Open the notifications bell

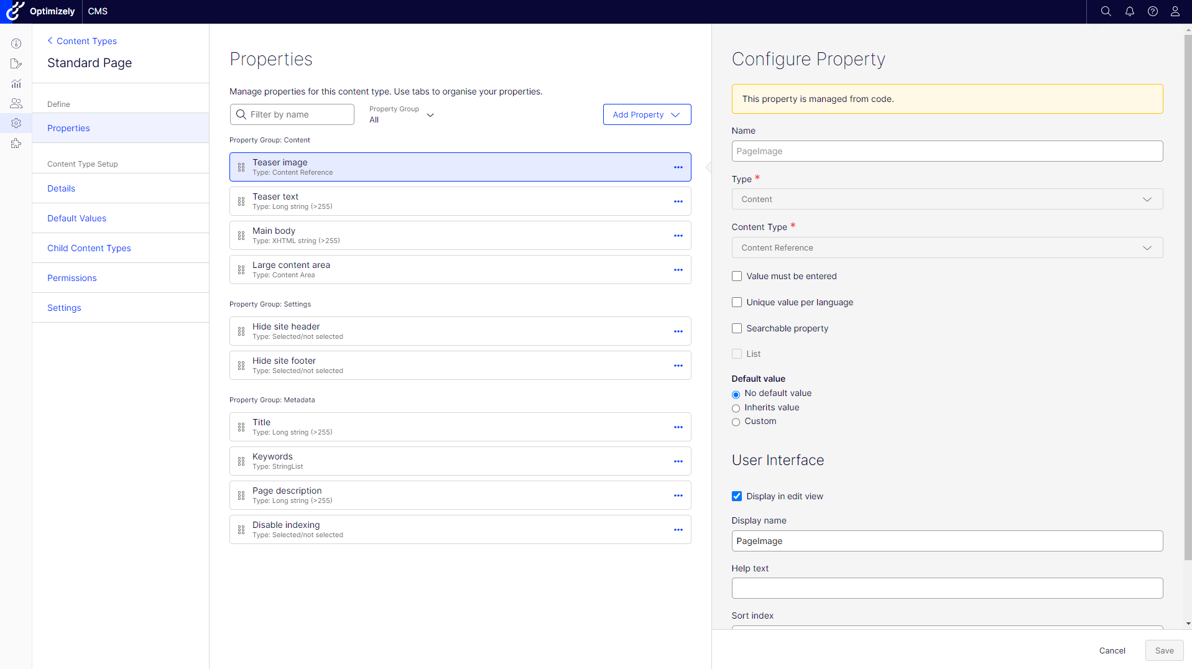(1129, 11)
